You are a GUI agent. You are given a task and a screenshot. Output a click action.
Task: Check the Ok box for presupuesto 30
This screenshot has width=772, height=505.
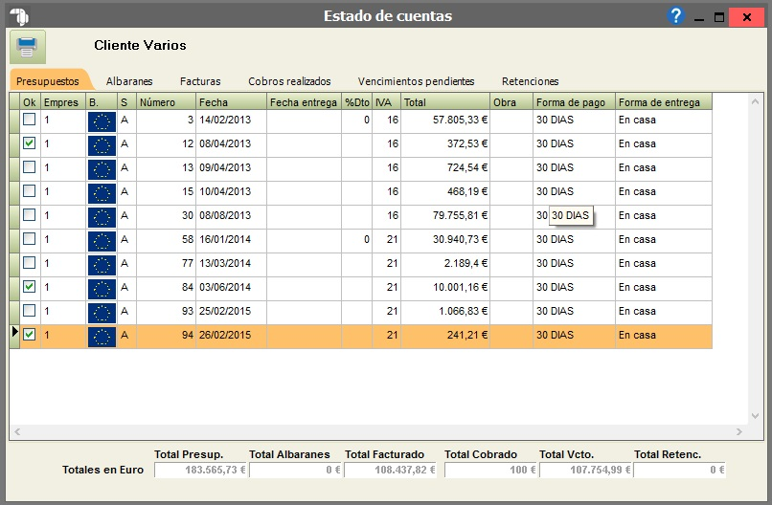(30, 215)
